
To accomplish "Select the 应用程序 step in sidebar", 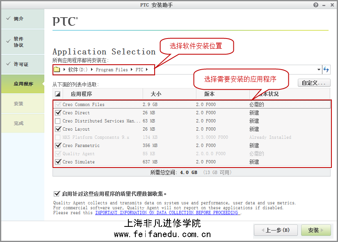I will [23, 84].
